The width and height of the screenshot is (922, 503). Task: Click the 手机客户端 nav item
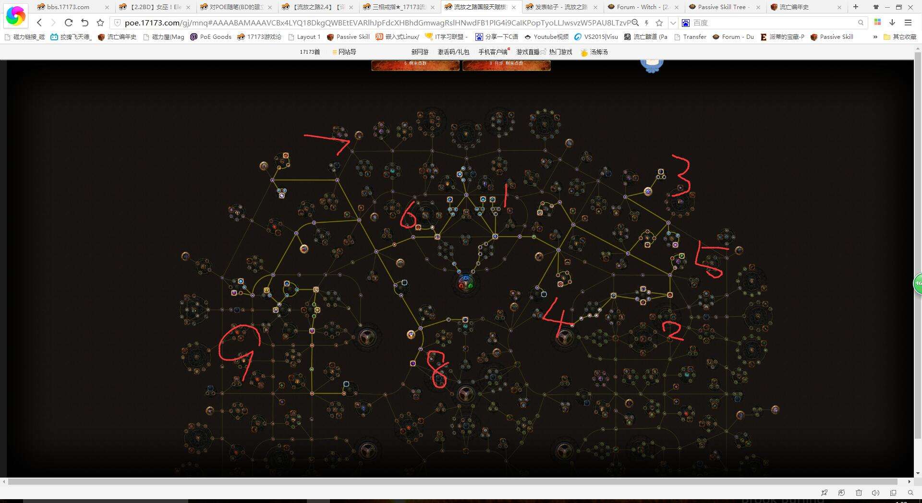493,52
